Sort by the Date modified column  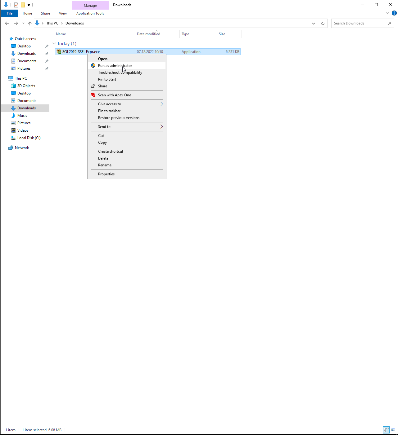click(x=148, y=34)
